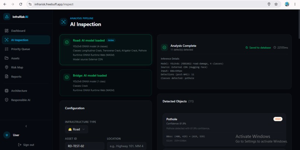The width and height of the screenshot is (300, 150).
Task: Open the Chrome three-dot menu
Action: click(295, 4)
